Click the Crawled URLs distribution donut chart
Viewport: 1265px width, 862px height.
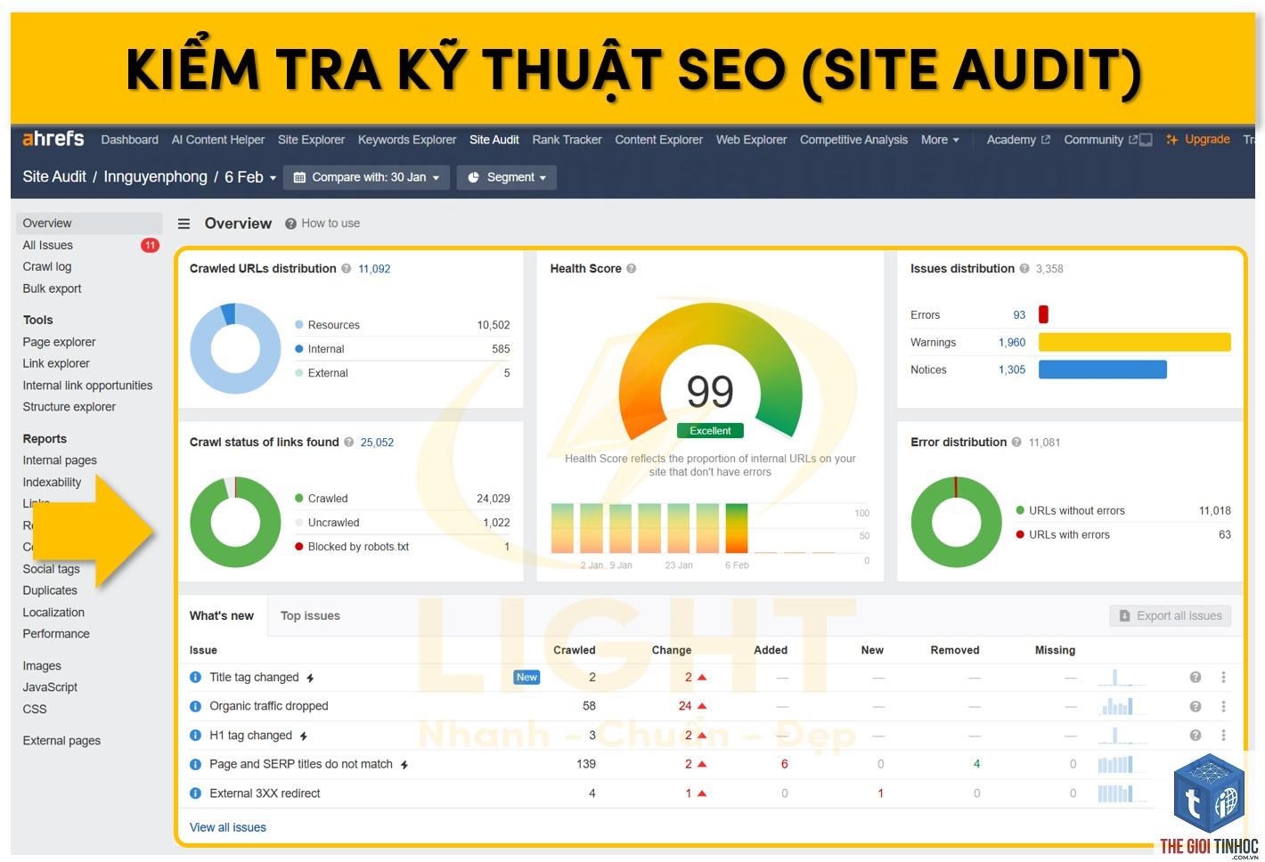tap(235, 348)
